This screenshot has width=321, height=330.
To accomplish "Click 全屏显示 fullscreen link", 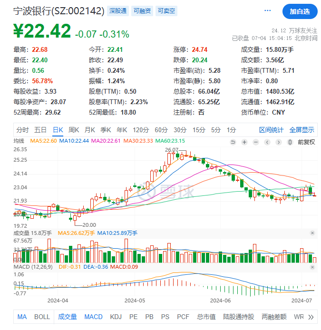I will click(x=302, y=130).
